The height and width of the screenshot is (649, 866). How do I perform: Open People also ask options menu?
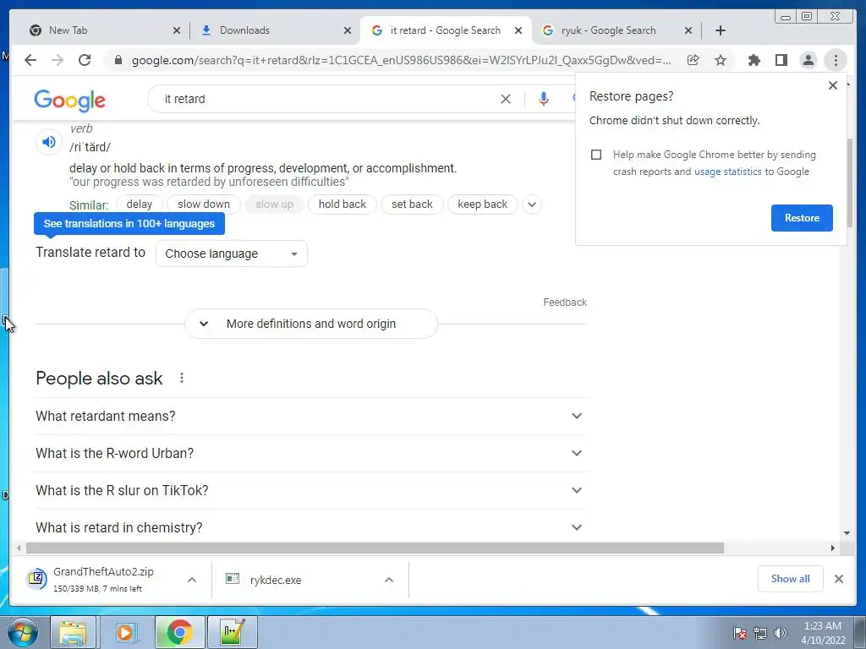coord(181,378)
